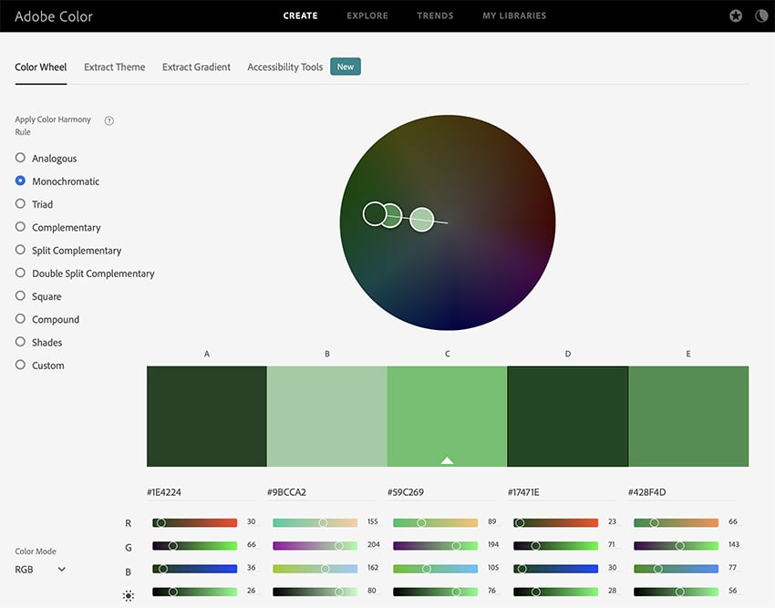Click the New badge button
This screenshot has height=608, width=775.
(x=346, y=67)
